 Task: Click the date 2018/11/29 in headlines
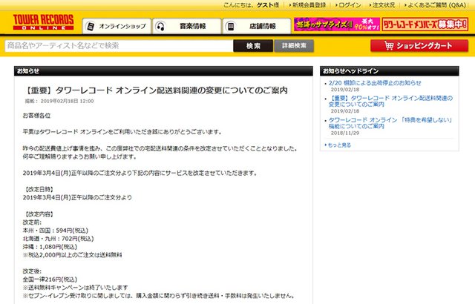click(x=344, y=133)
